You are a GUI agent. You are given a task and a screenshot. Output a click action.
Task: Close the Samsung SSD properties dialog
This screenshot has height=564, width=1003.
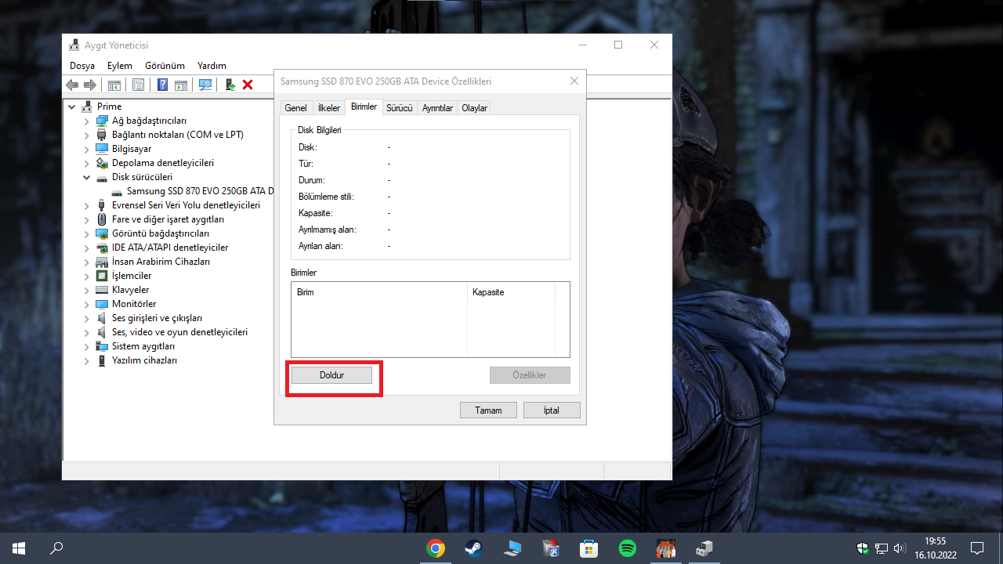[x=574, y=81]
